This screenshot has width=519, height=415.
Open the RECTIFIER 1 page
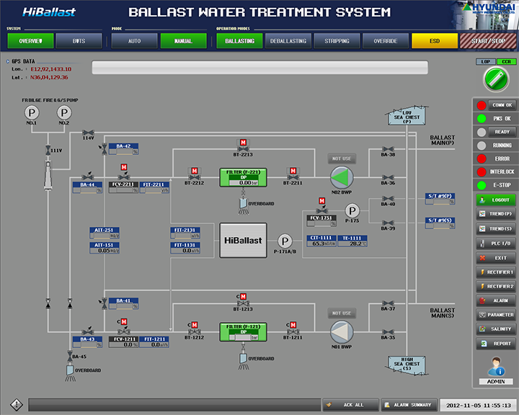496,272
